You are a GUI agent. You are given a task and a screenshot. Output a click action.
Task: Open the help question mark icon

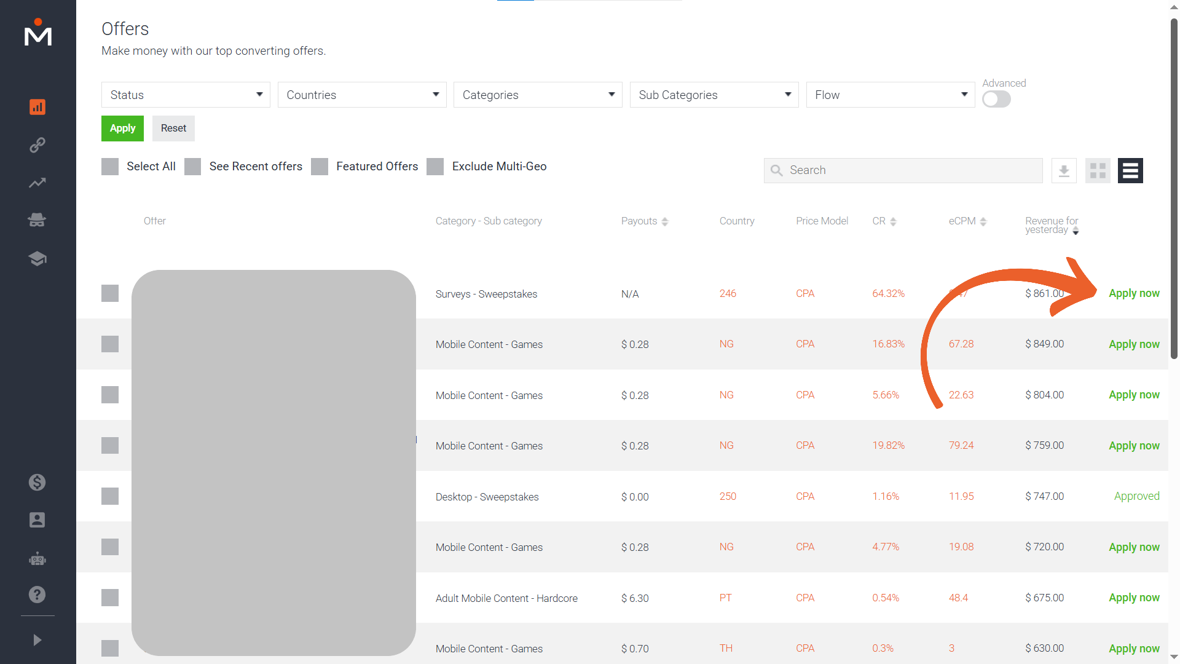click(37, 595)
